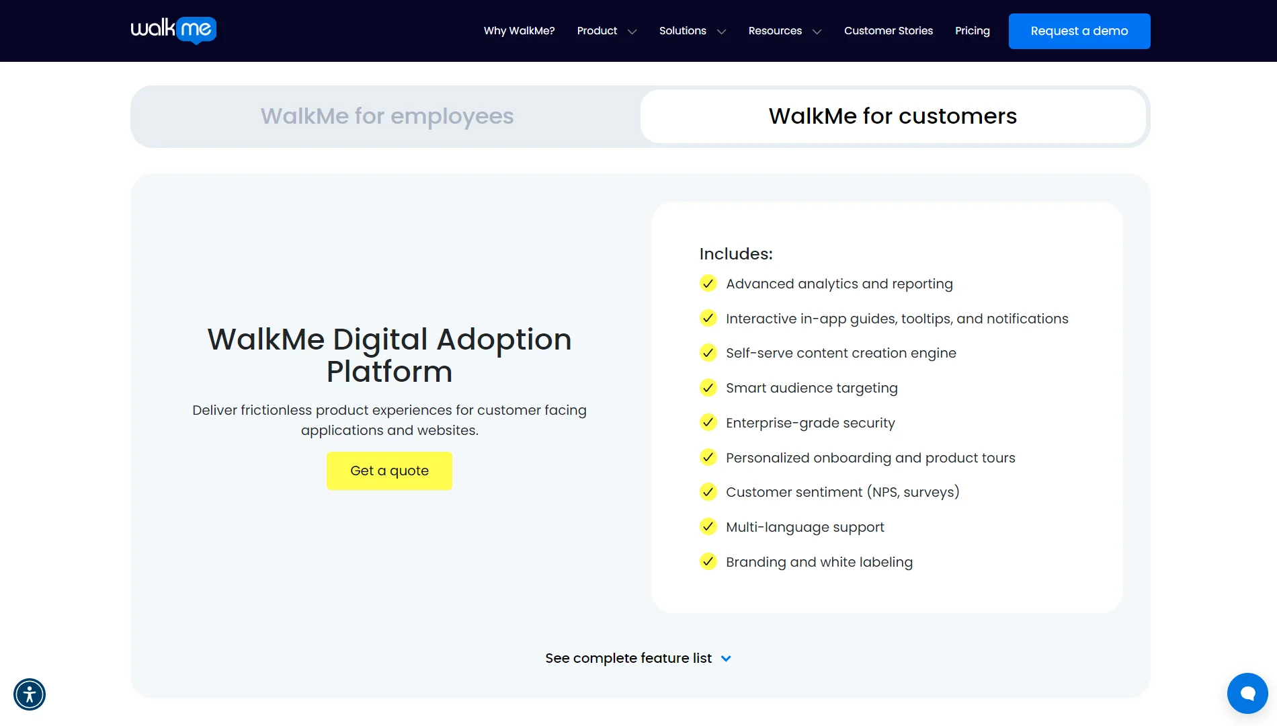Click the checkmark beside Multi-language support
This screenshot has width=1277, height=726.
point(708,527)
